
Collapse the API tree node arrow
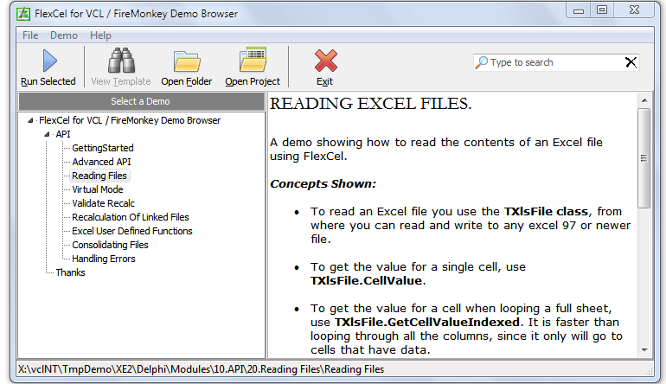(x=47, y=135)
